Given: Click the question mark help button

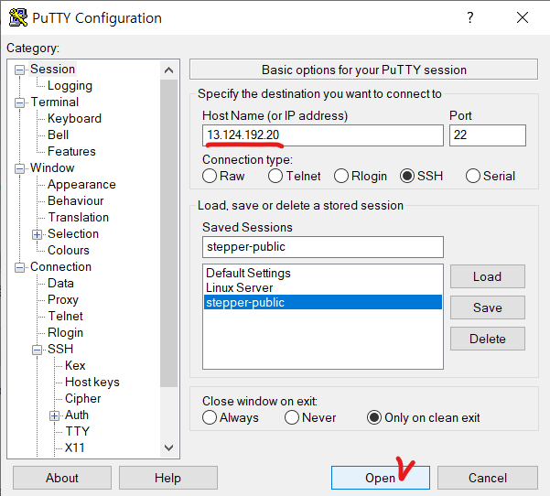Looking at the screenshot, I should (x=470, y=17).
